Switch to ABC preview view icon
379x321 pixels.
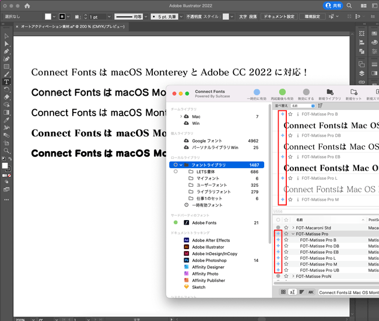[311, 292]
